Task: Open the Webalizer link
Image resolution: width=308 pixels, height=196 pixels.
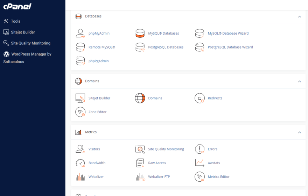Action: click(x=96, y=176)
